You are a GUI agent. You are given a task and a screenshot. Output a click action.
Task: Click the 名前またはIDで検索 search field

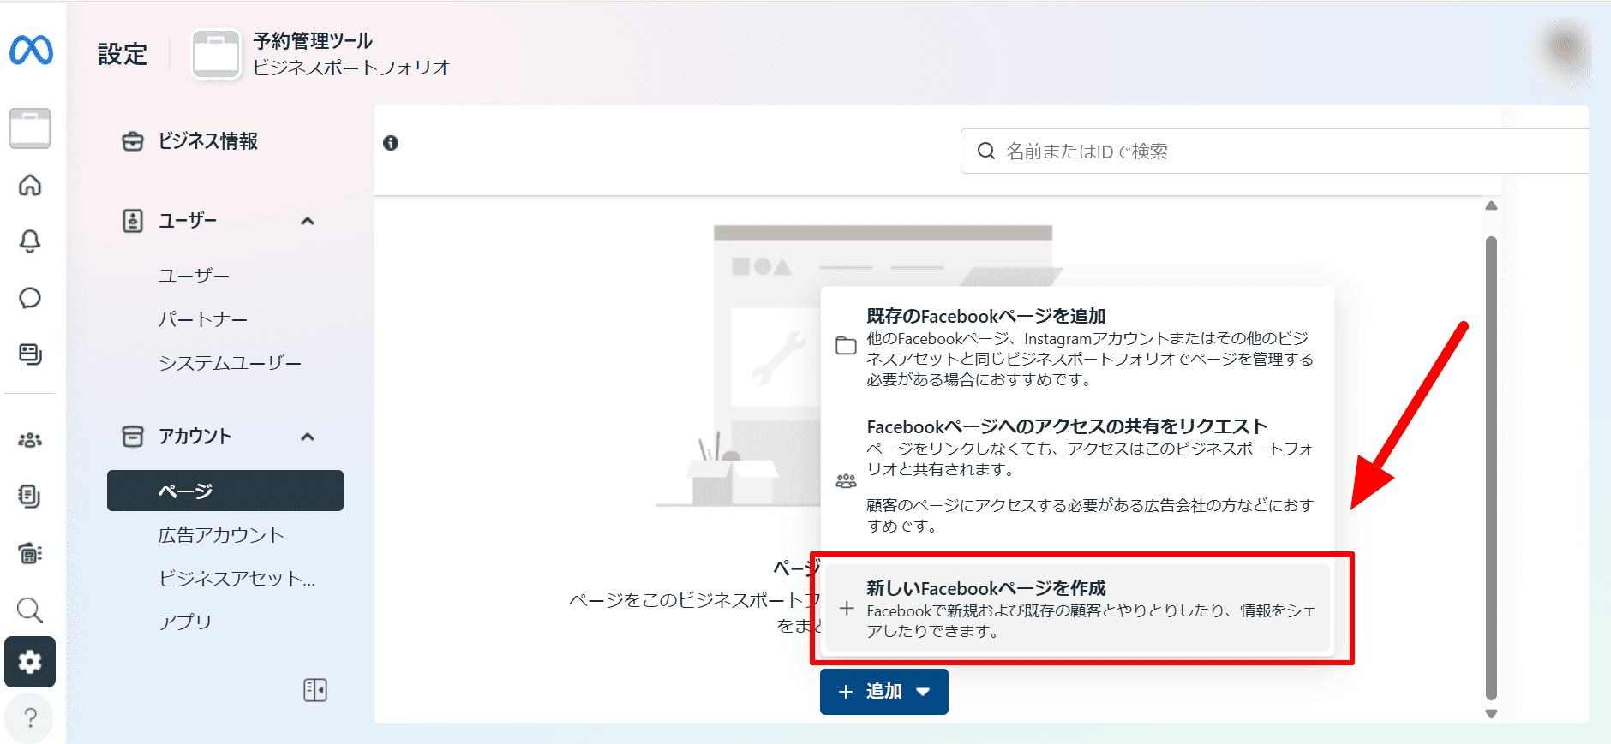tap(1274, 152)
